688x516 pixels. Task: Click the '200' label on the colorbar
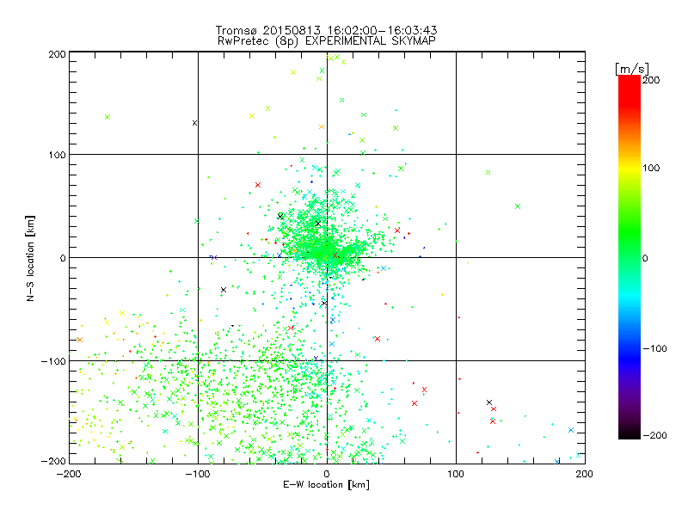[x=651, y=80]
